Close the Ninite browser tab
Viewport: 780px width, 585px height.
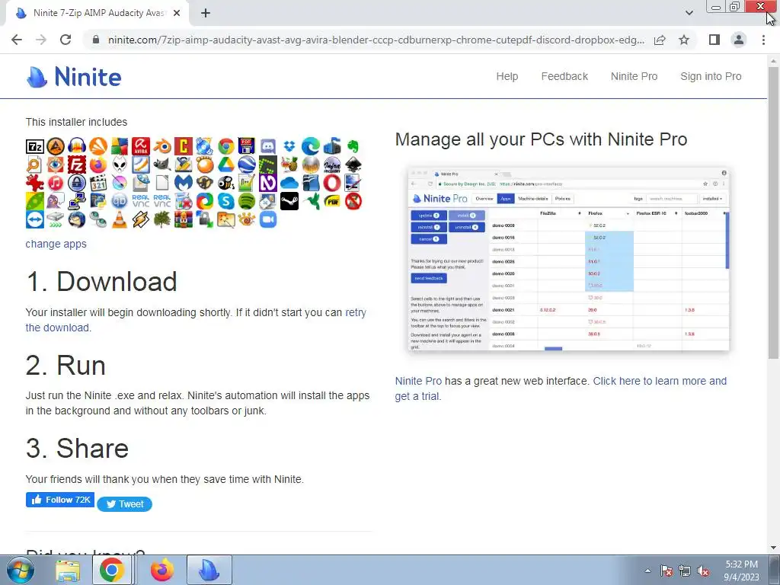point(177,13)
